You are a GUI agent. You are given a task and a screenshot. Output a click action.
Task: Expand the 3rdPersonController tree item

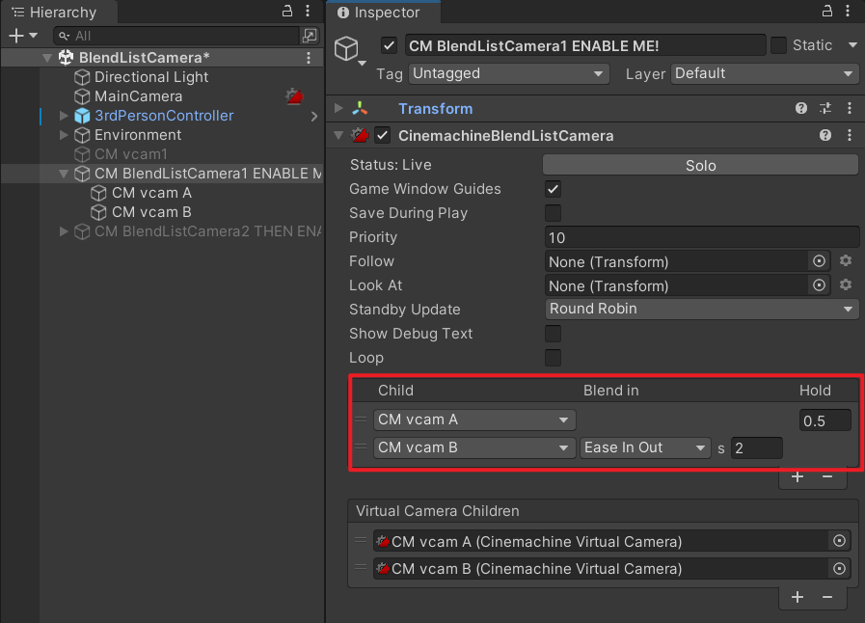pyautogui.click(x=64, y=116)
